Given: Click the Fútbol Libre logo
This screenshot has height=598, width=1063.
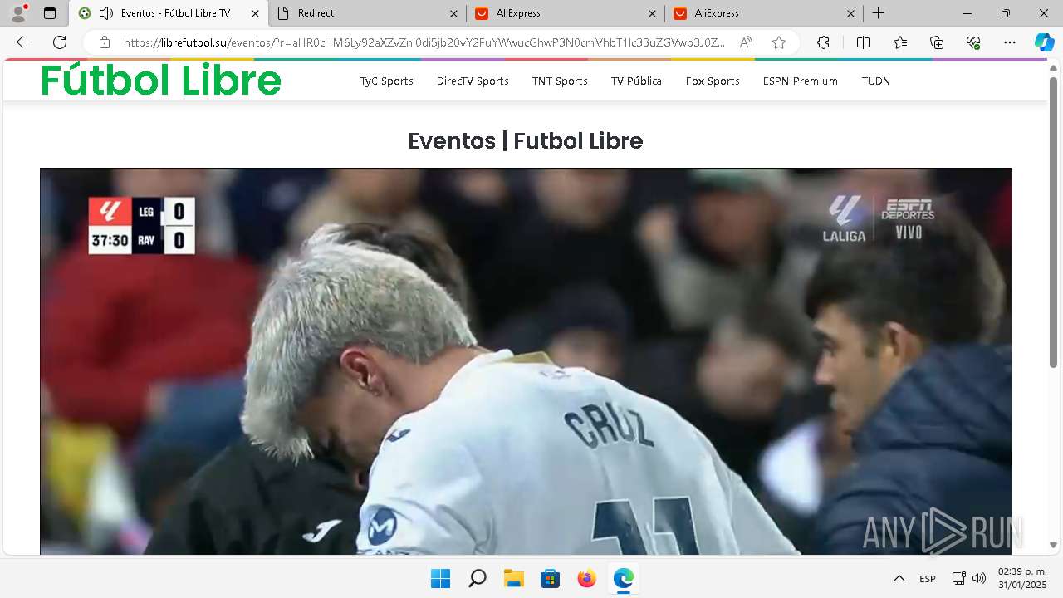Looking at the screenshot, I should coord(161,80).
